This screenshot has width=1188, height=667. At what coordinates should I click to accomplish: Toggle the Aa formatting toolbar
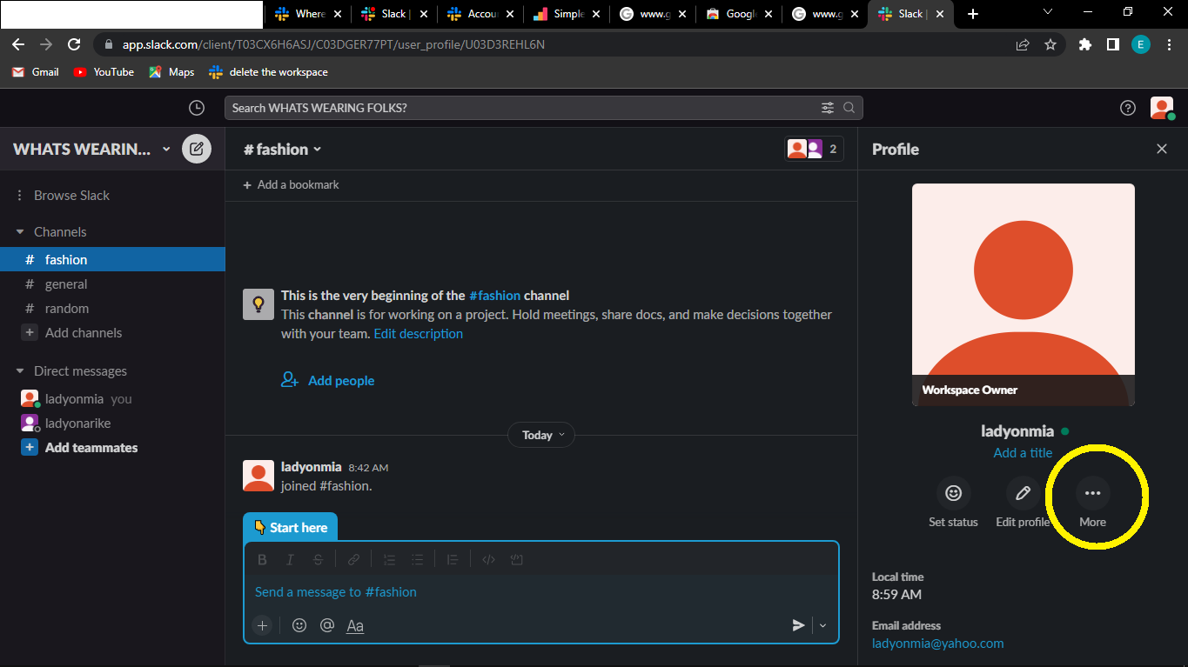tap(355, 625)
